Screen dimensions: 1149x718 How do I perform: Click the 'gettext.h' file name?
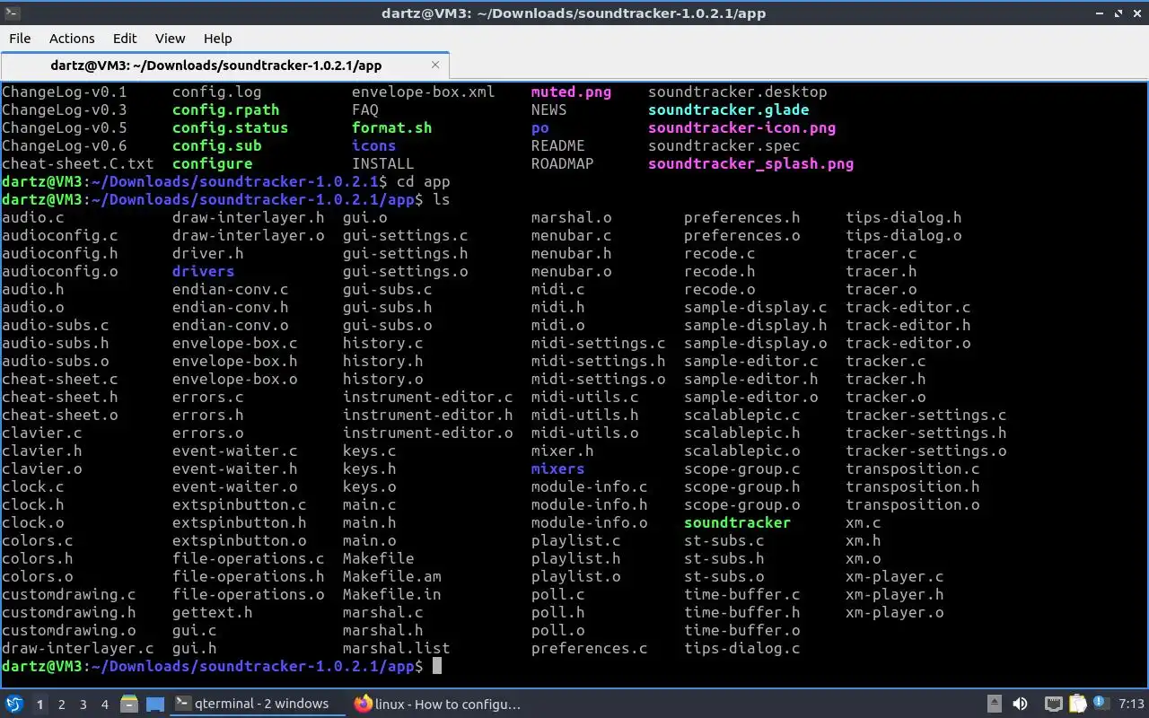pyautogui.click(x=213, y=612)
